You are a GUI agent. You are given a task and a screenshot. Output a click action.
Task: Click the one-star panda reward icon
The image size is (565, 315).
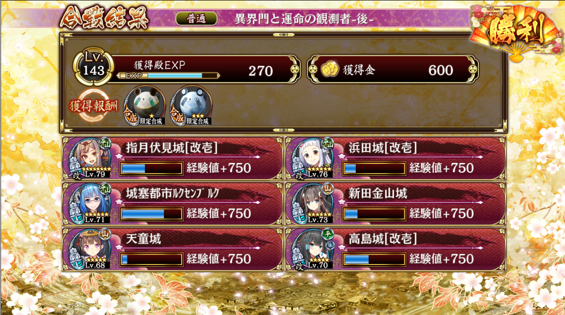[x=145, y=105]
